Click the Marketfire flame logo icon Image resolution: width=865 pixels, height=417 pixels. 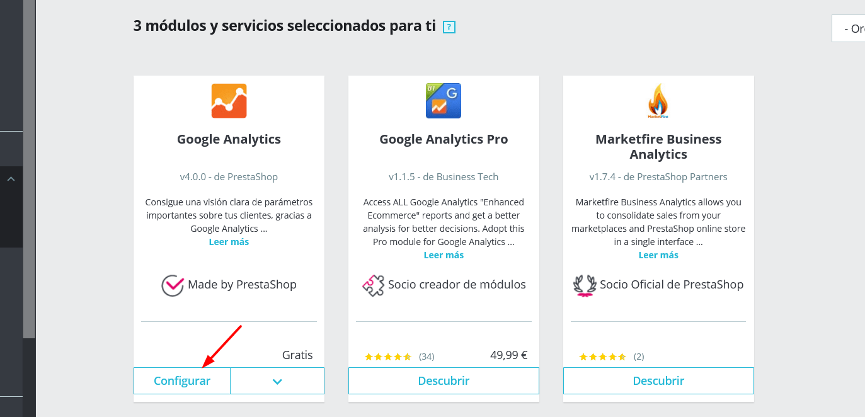tap(658, 101)
